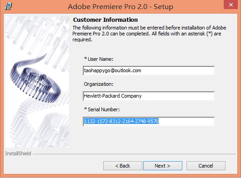Proceed with the Next button
This screenshot has height=178, width=241.
tap(163, 166)
